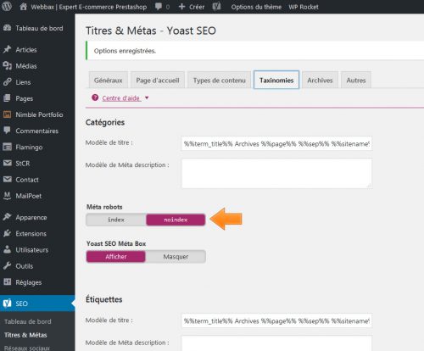The image size is (424, 351).
Task: Open the Apparence menu item
Action: 31,217
